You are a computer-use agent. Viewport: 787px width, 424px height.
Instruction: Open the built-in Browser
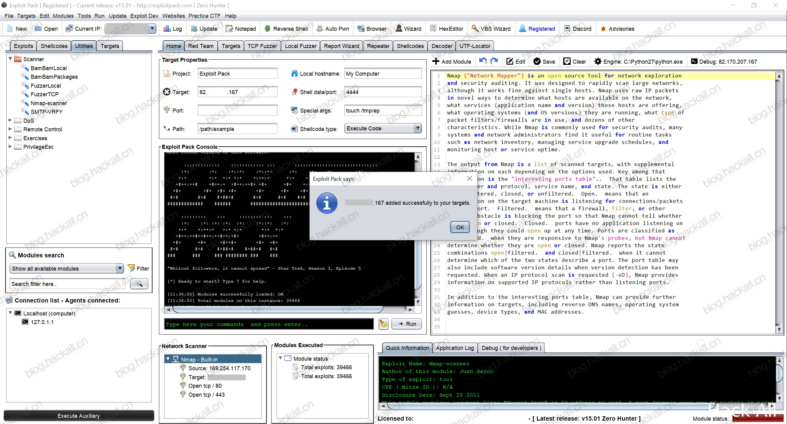[372, 29]
